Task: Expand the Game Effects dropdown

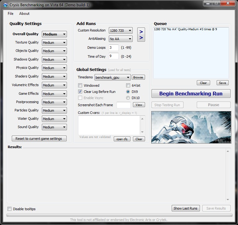Action: pos(54,94)
